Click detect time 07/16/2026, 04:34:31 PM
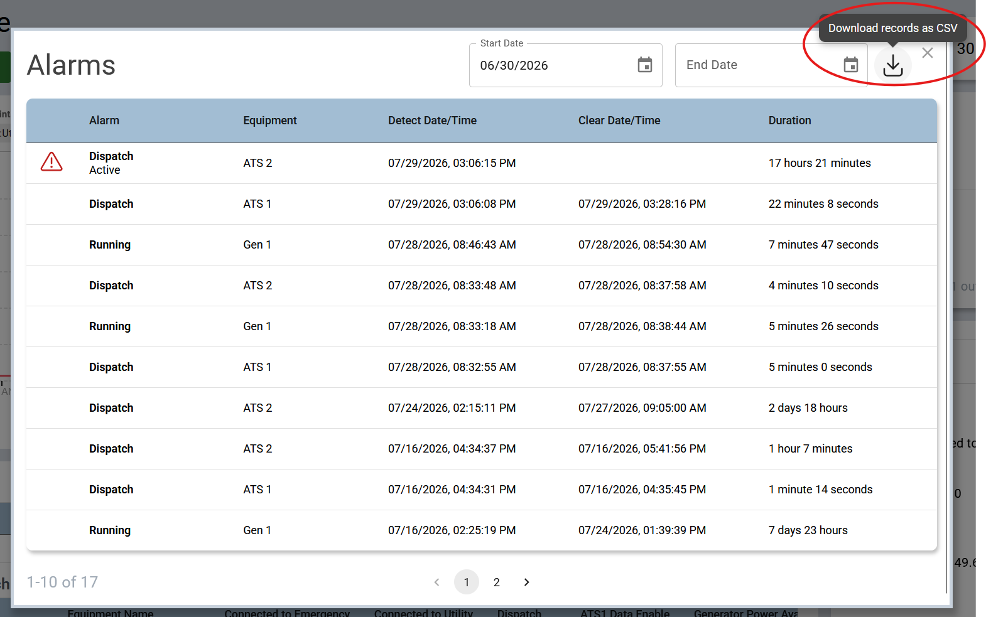Image resolution: width=986 pixels, height=617 pixels. (x=452, y=490)
